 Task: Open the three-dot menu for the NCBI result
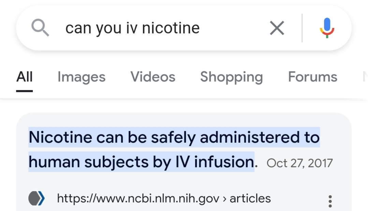click(x=330, y=201)
